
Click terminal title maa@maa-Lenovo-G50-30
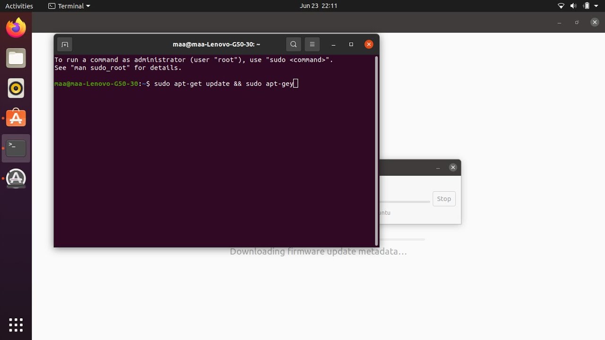(216, 44)
